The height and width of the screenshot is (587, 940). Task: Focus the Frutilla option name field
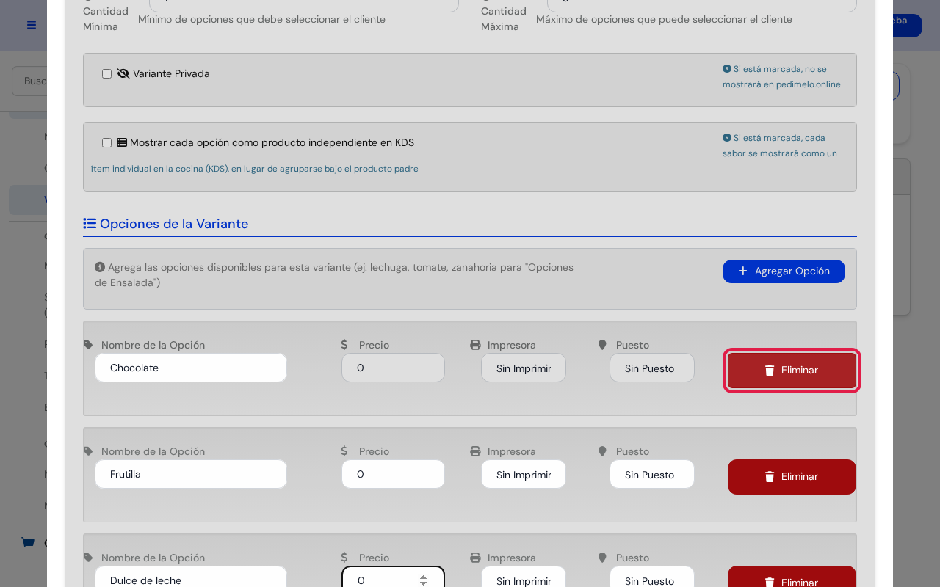[191, 474]
